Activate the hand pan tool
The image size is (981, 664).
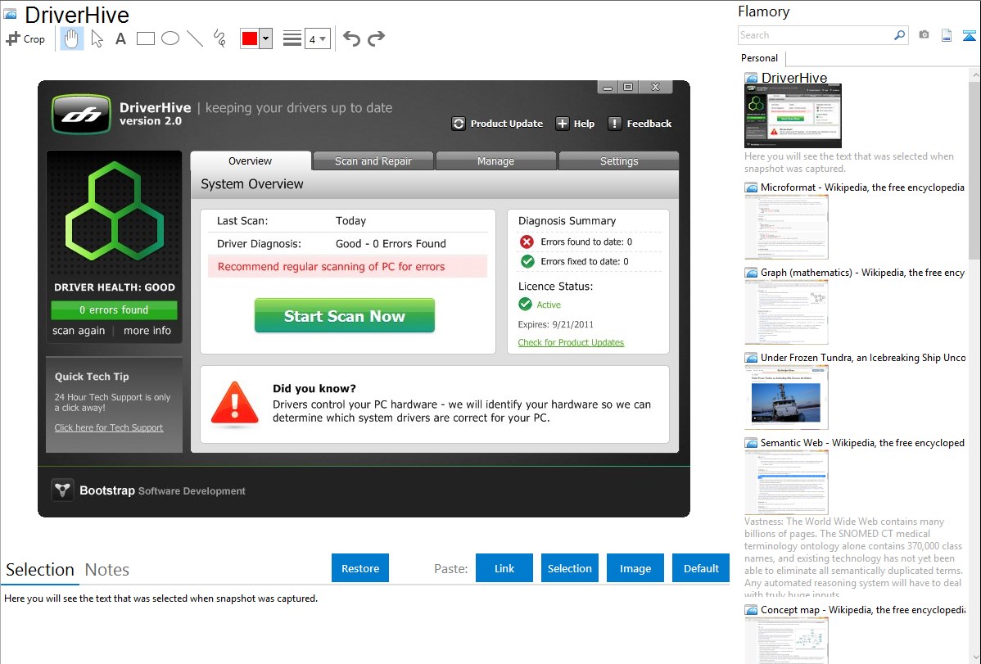71,38
